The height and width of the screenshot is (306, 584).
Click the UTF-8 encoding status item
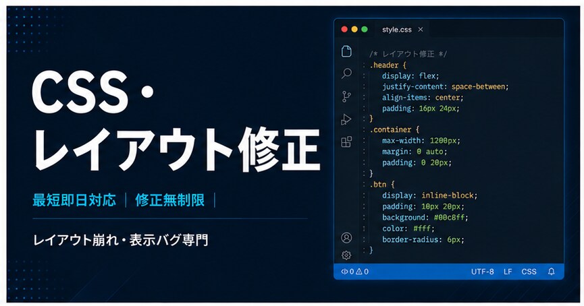(x=482, y=272)
